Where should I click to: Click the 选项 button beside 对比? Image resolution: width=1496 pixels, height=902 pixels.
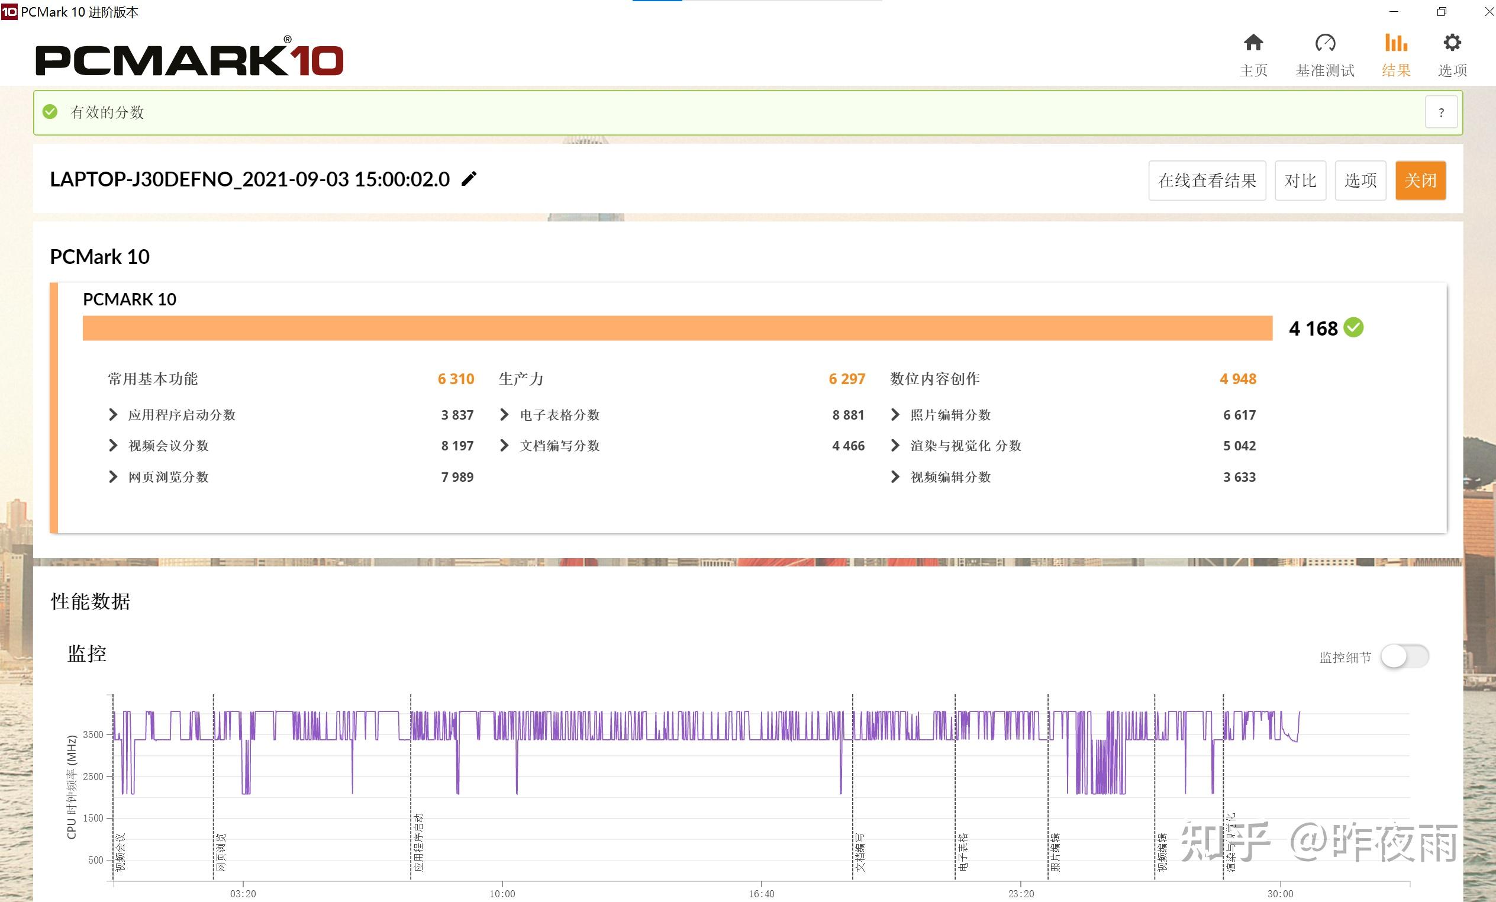pos(1360,181)
